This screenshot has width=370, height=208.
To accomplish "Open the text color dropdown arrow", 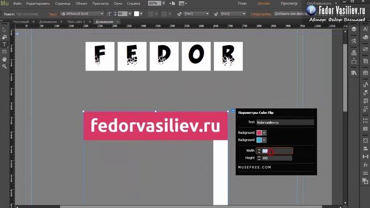I will (x=141, y=14).
